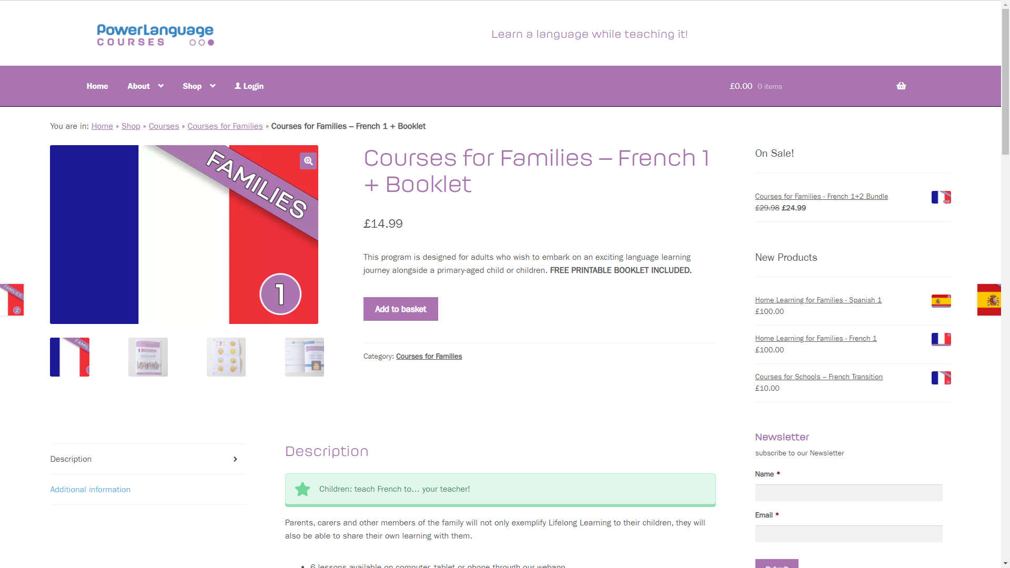Click the French flag beside Courses for Schools
Image resolution: width=1010 pixels, height=568 pixels.
pyautogui.click(x=941, y=378)
